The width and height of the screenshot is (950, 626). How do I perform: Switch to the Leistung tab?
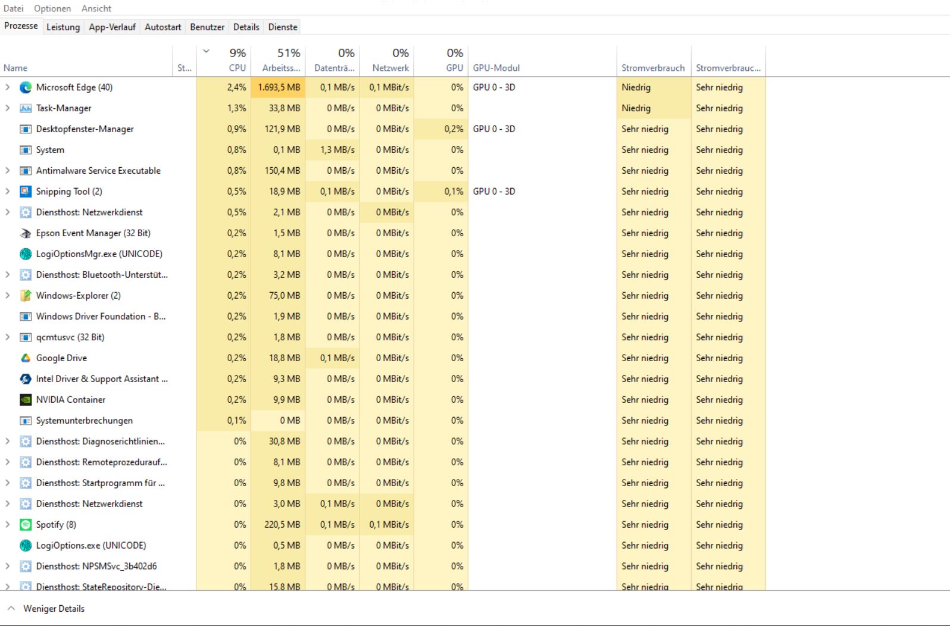63,27
